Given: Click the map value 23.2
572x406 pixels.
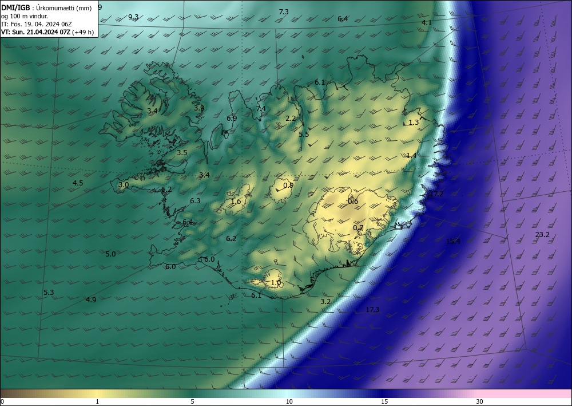Looking at the screenshot, I should click(542, 235).
